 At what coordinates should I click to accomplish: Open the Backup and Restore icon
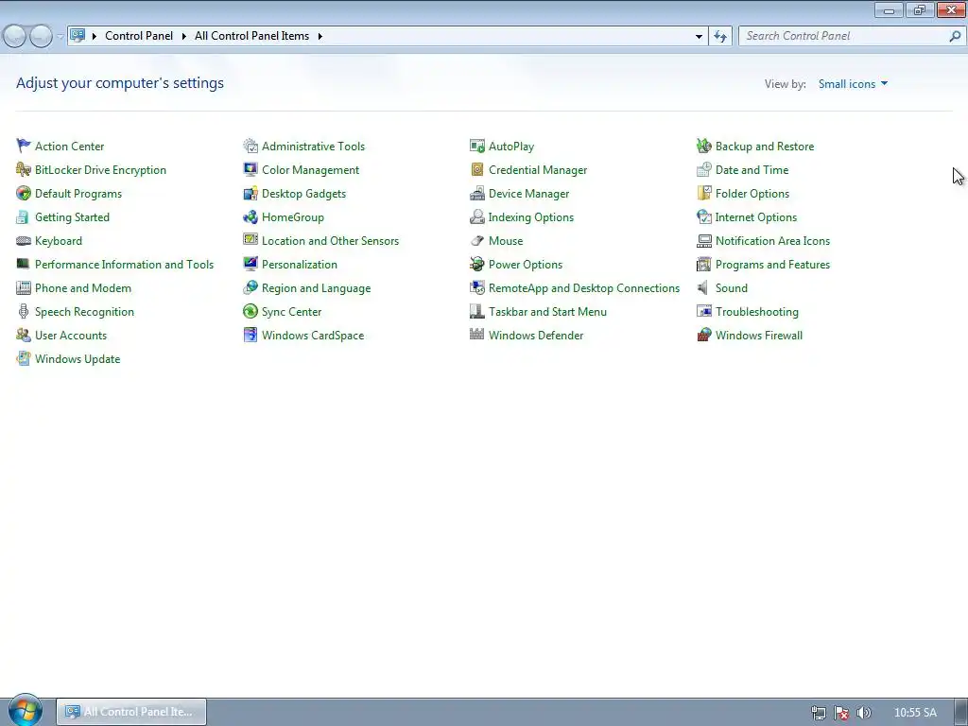[x=703, y=146]
